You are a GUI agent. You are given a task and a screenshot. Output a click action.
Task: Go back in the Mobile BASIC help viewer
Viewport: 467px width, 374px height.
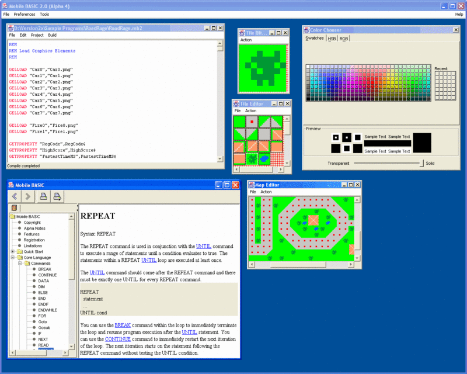15,196
